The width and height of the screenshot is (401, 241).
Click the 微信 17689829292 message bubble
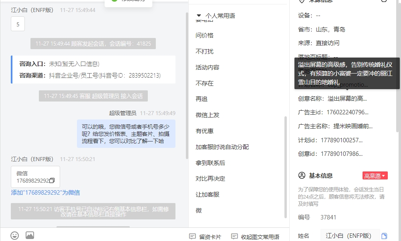tap(35, 177)
